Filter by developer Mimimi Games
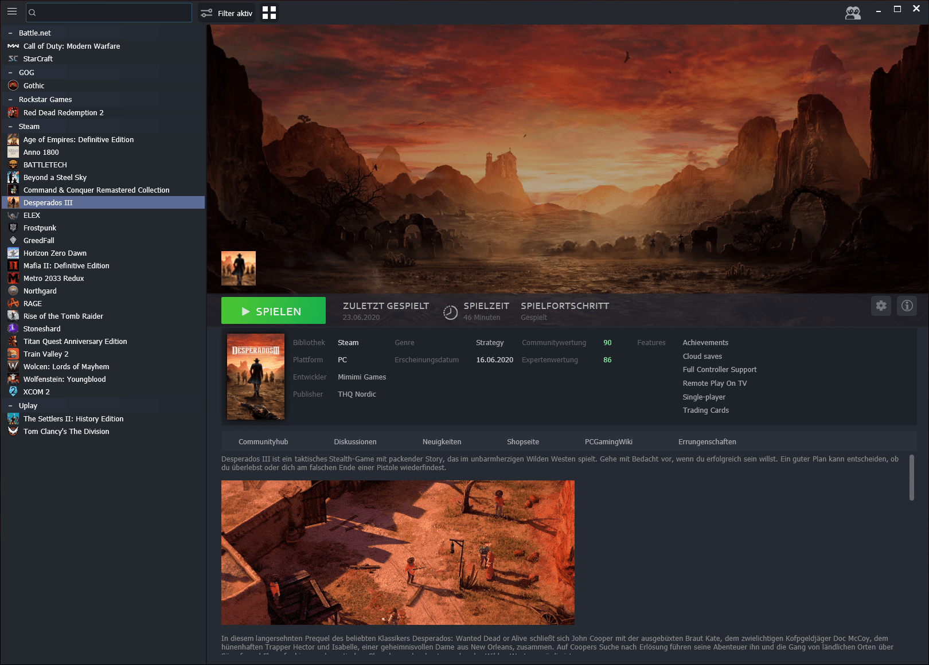 [362, 377]
